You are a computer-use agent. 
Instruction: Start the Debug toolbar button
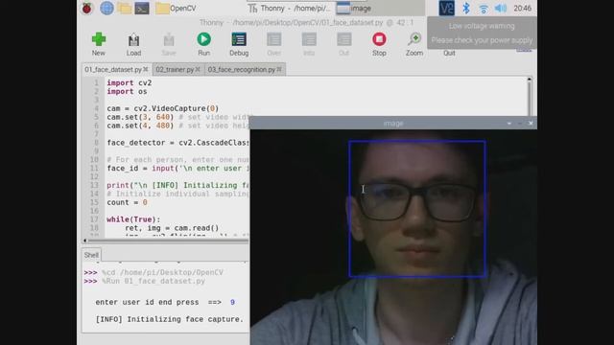(x=239, y=44)
